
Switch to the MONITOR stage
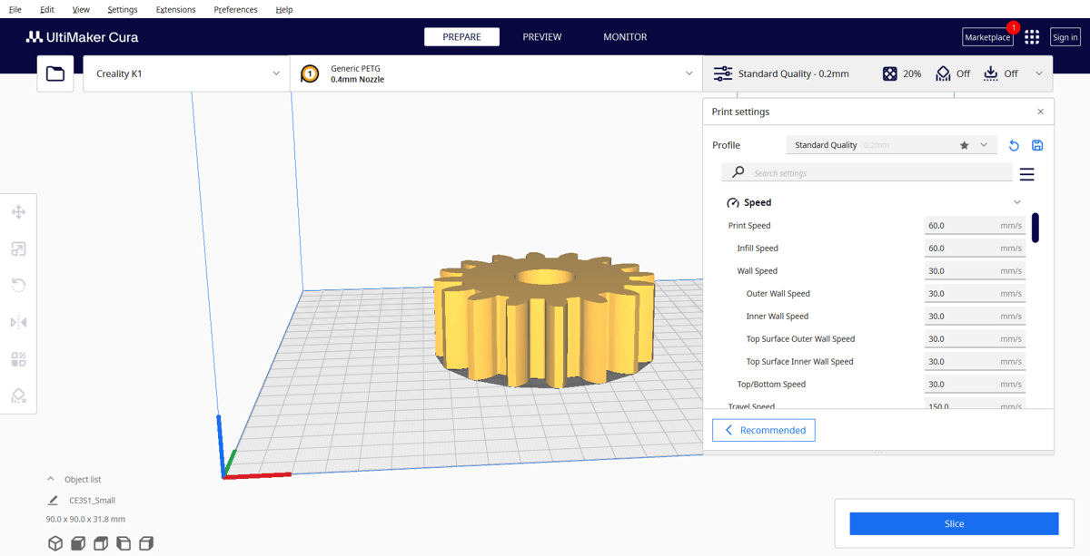pyautogui.click(x=625, y=37)
